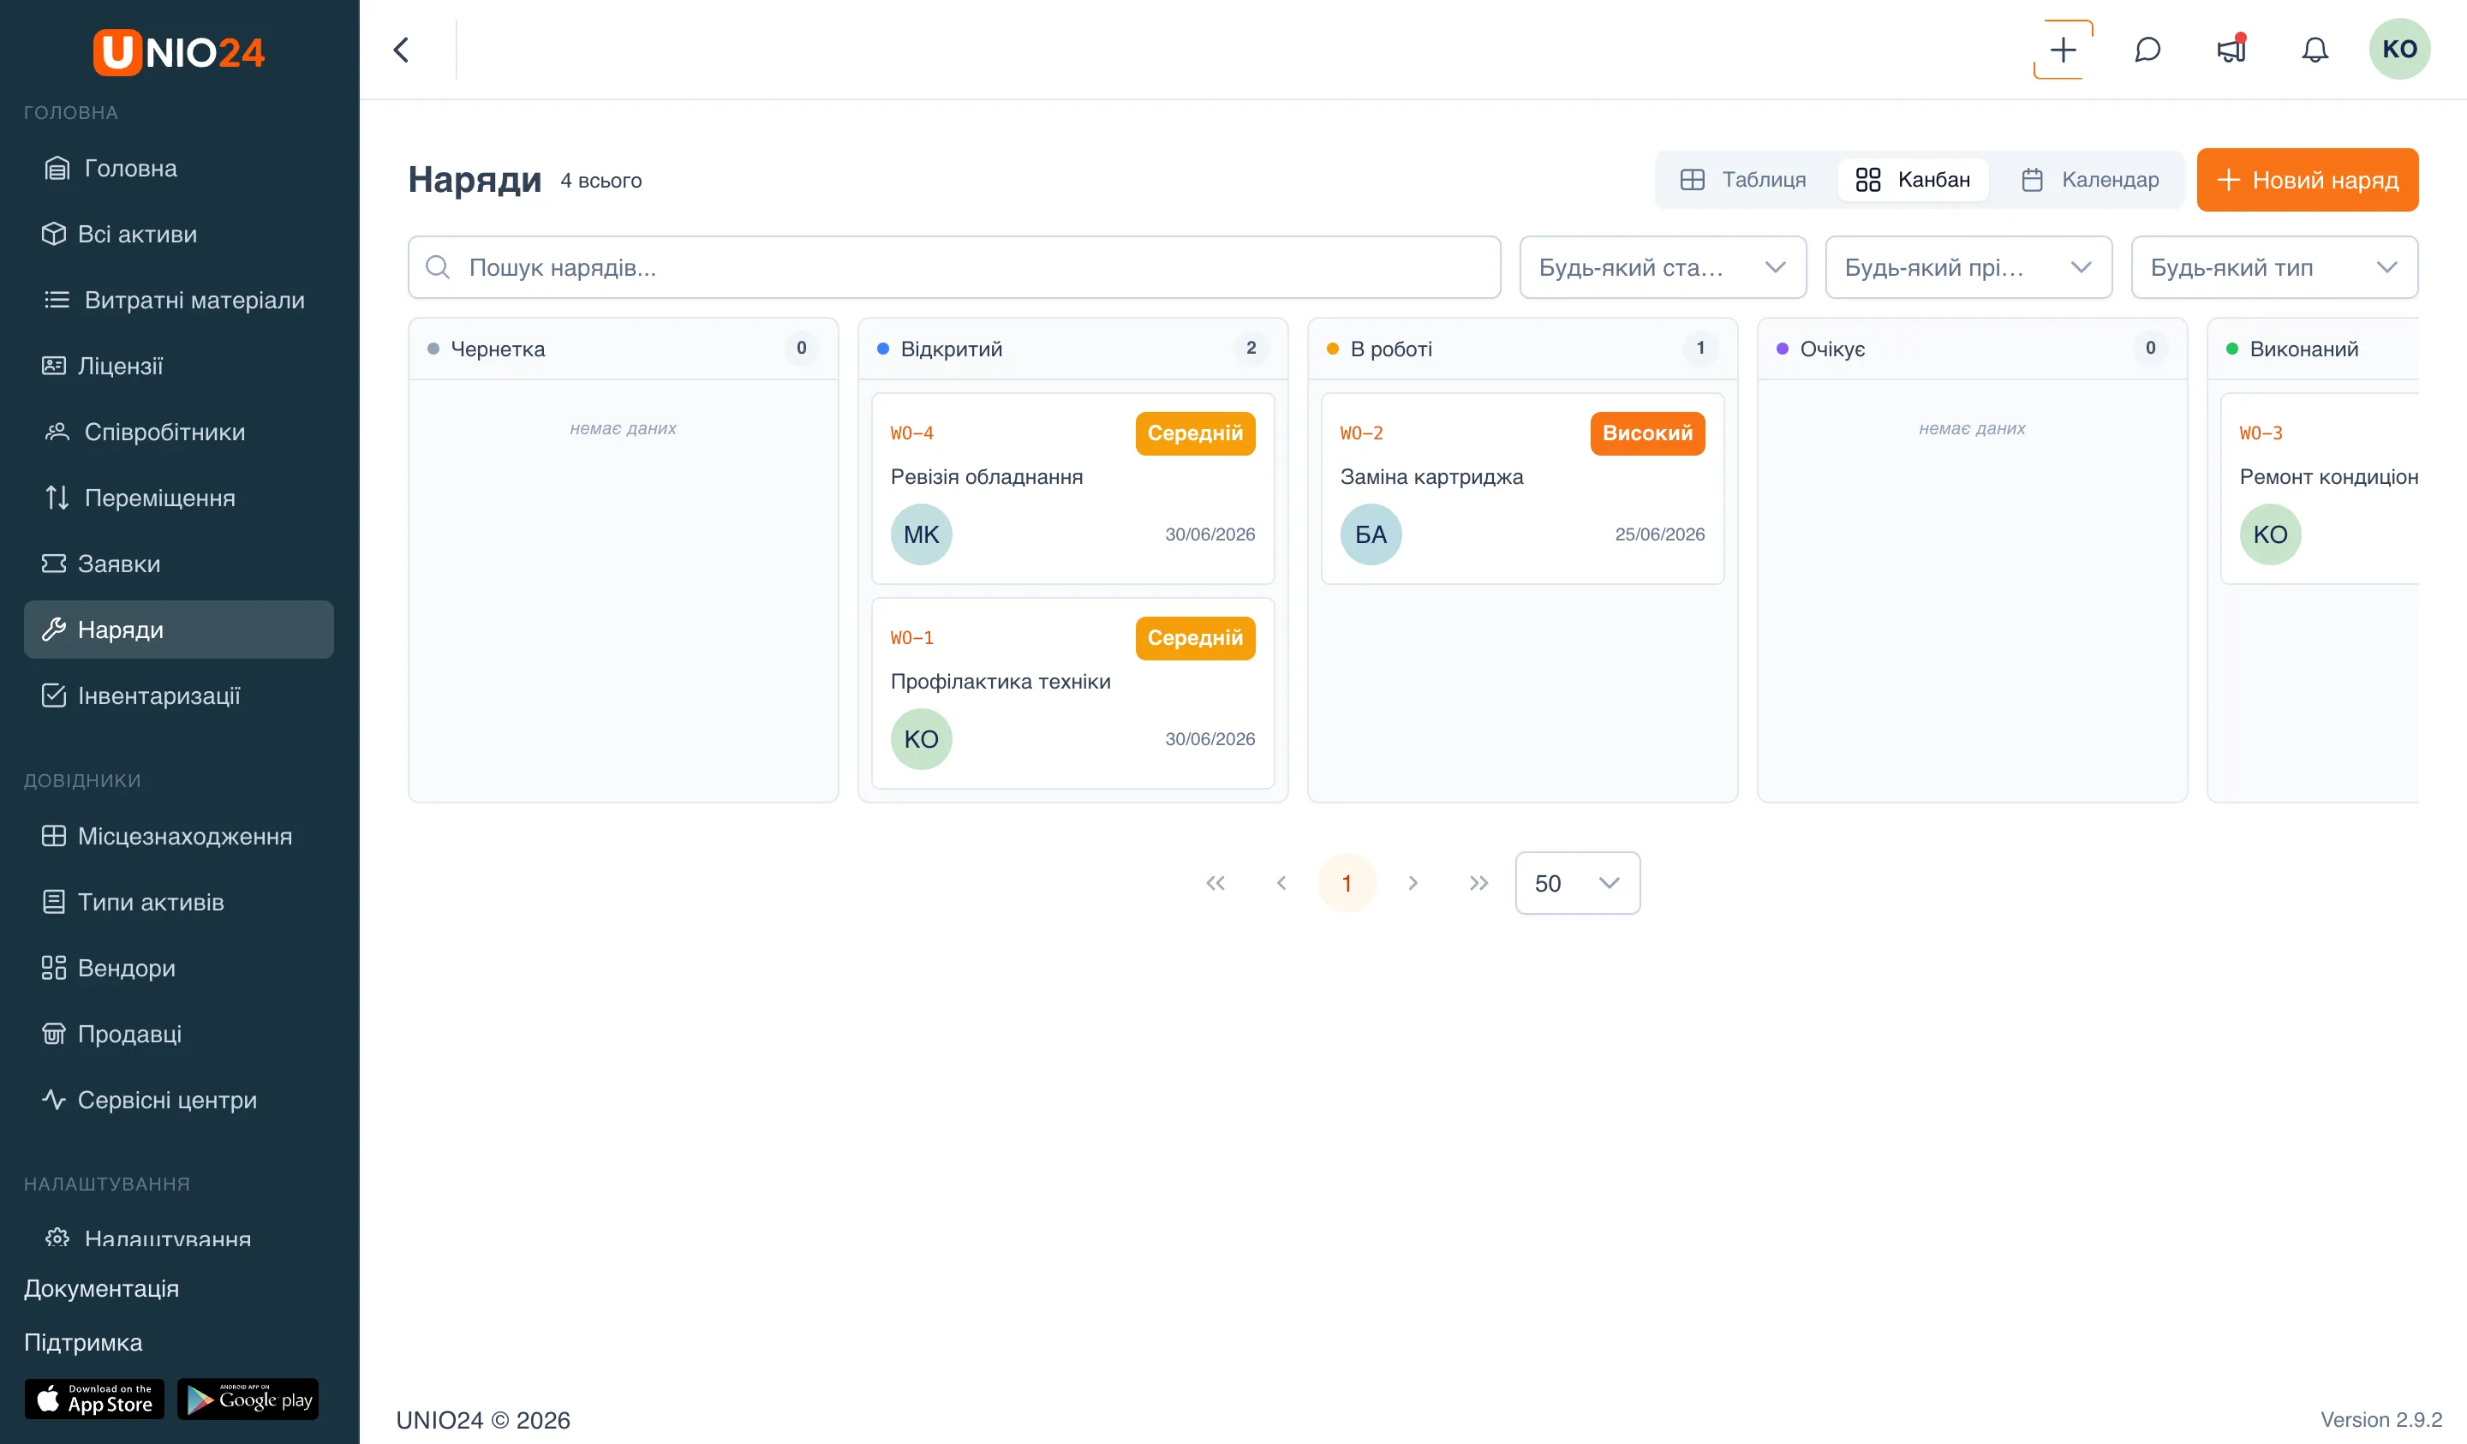Click the Google Play badge

pyautogui.click(x=248, y=1400)
